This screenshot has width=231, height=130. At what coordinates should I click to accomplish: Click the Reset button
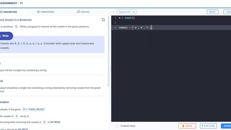tap(213, 12)
